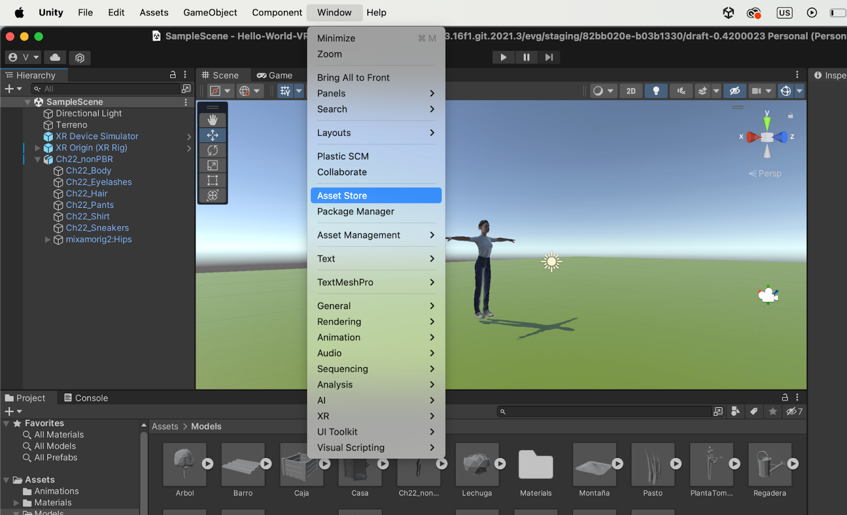Select the Transform tool

click(x=213, y=195)
